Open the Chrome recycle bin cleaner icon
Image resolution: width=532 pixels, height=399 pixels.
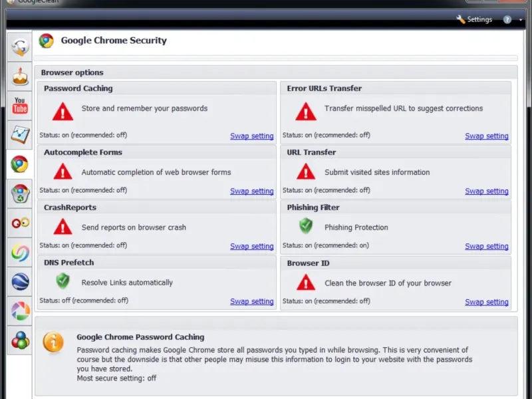[x=20, y=194]
